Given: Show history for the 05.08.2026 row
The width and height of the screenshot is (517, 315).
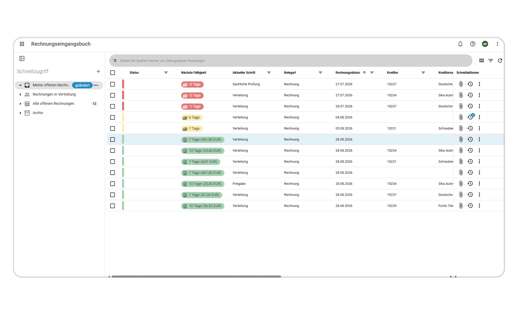Looking at the screenshot, I should click(x=470, y=128).
